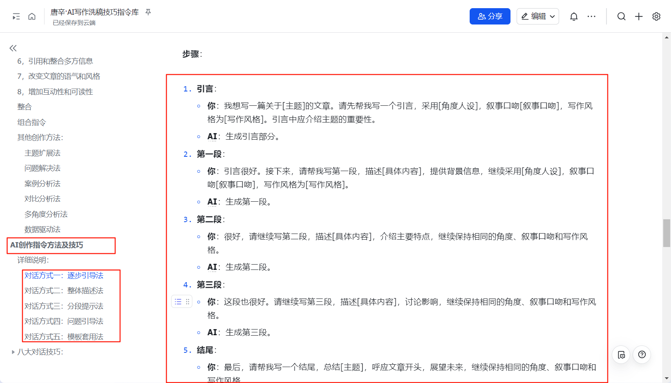This screenshot has height=383, width=671.
Task: Create new document with plus icon
Action: coord(639,16)
